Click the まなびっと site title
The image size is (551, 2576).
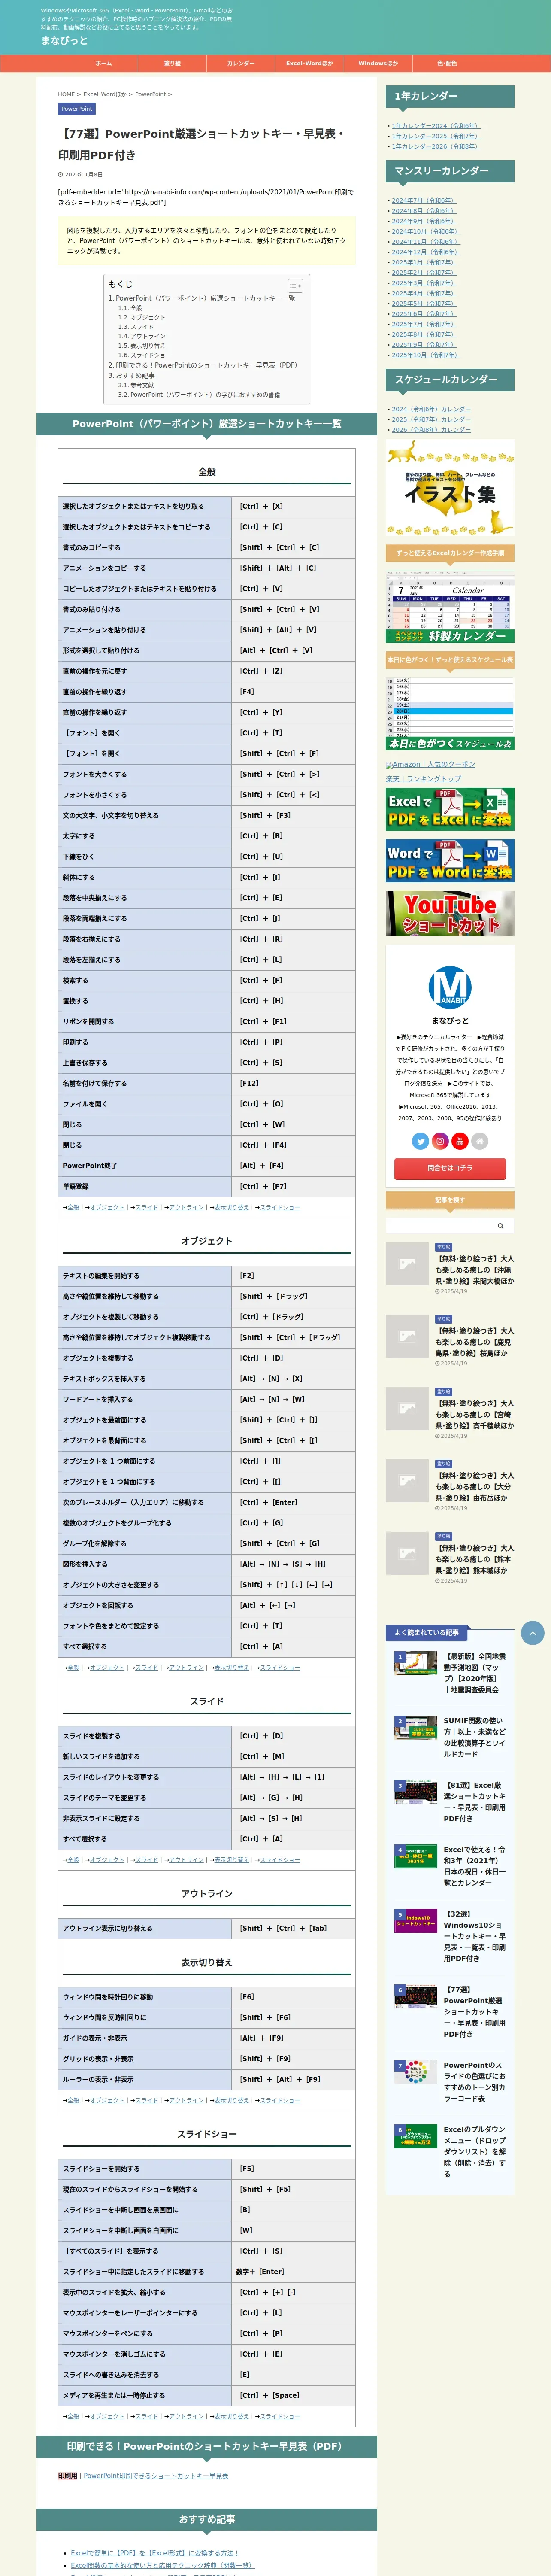pyautogui.click(x=64, y=41)
